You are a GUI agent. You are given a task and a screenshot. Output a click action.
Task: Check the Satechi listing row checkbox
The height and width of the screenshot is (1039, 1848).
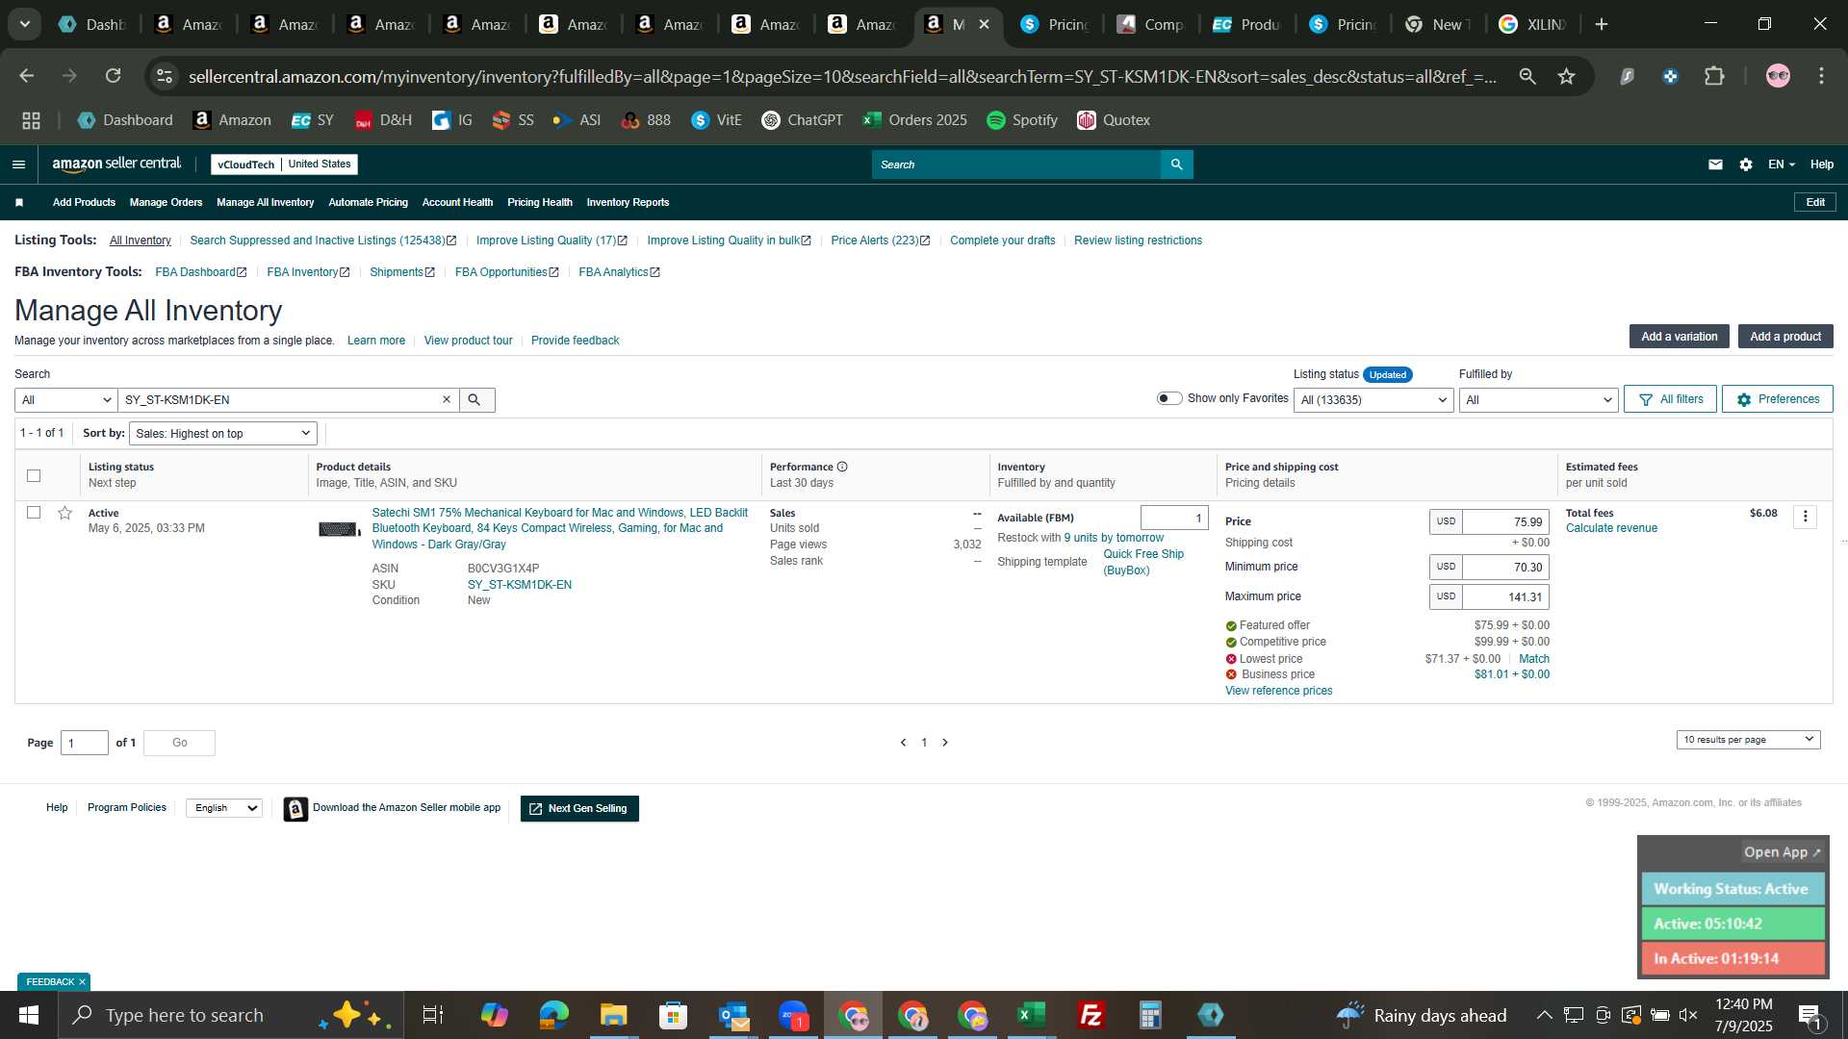34,513
